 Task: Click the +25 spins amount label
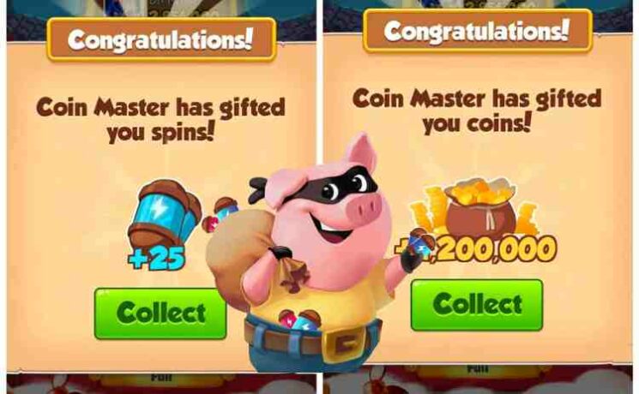coord(157,259)
